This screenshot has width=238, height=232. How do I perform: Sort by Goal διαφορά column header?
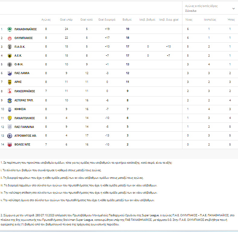click(107, 19)
